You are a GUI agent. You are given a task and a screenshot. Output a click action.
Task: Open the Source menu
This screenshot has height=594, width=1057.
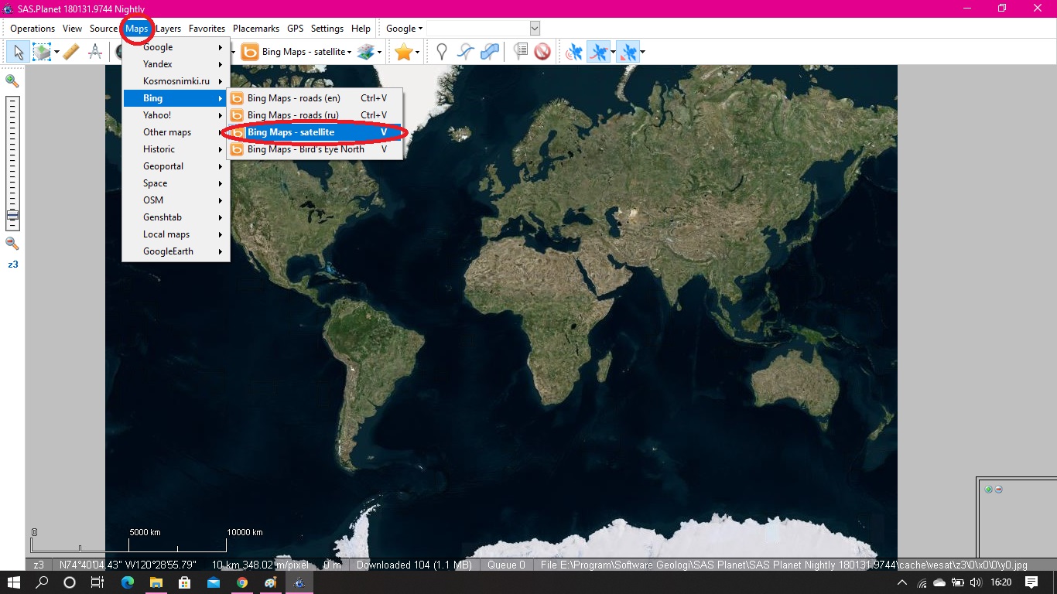point(104,29)
